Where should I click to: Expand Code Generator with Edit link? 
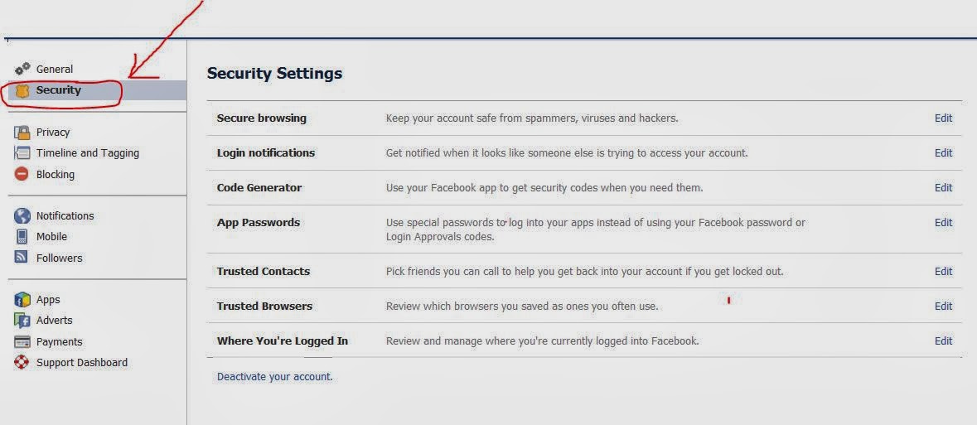pyautogui.click(x=943, y=187)
